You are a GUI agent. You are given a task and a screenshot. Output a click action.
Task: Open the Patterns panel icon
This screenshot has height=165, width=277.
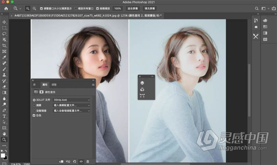(265, 39)
